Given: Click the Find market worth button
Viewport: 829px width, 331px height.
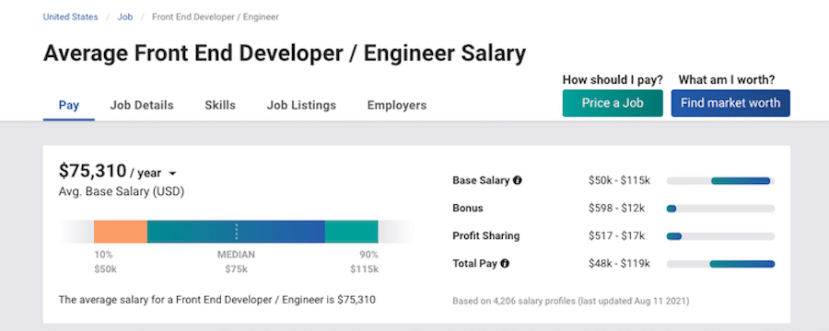Looking at the screenshot, I should coord(730,103).
